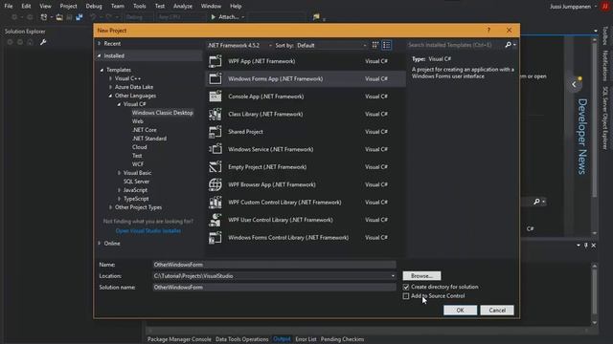
Task: Open Solution Explorer properties wrench icon
Action: [43, 42]
